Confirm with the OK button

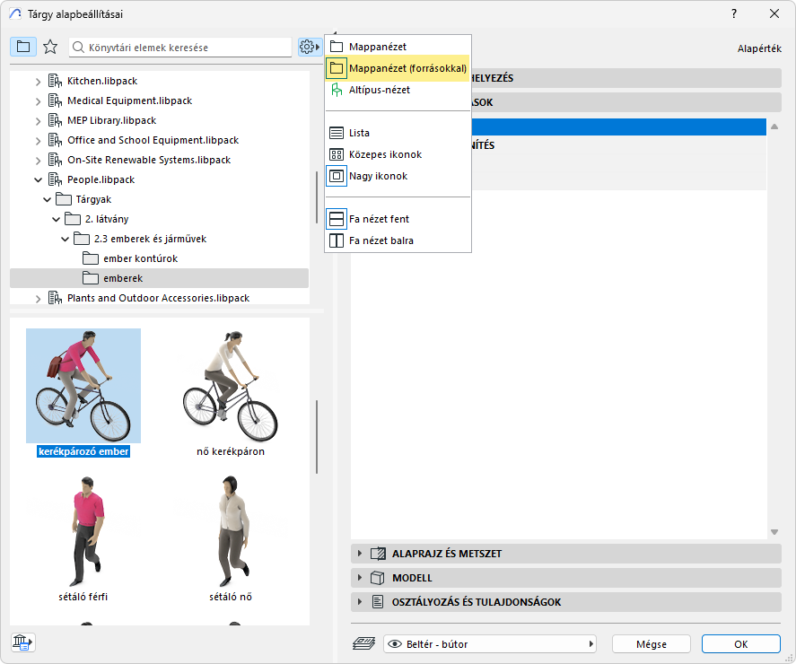pos(740,644)
